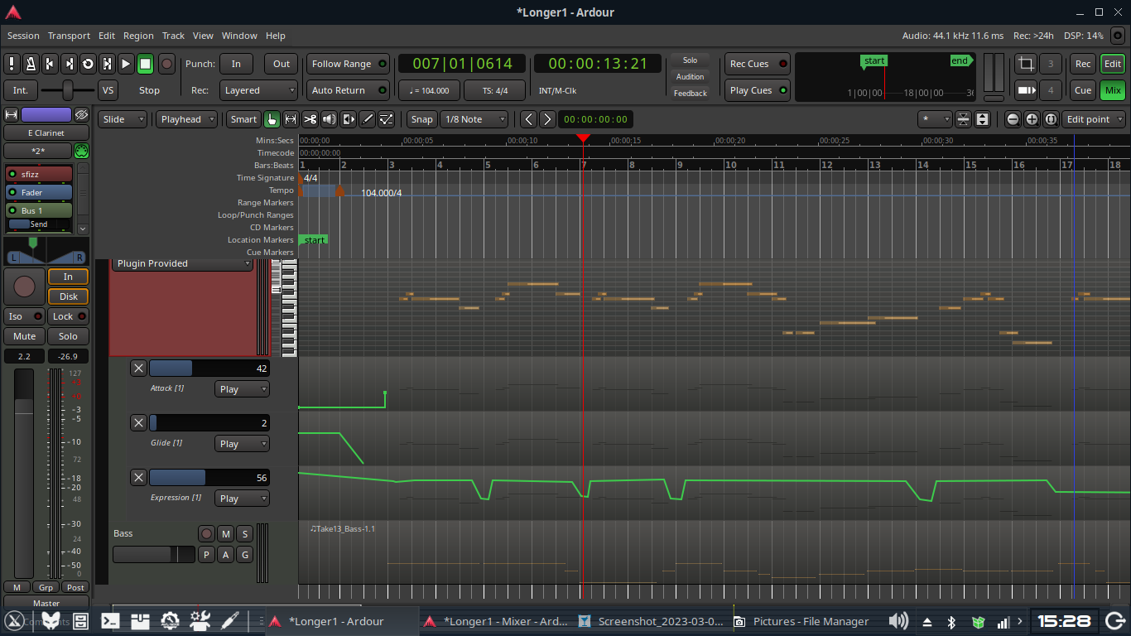Toggle the metronome click icon

[x=31, y=64]
